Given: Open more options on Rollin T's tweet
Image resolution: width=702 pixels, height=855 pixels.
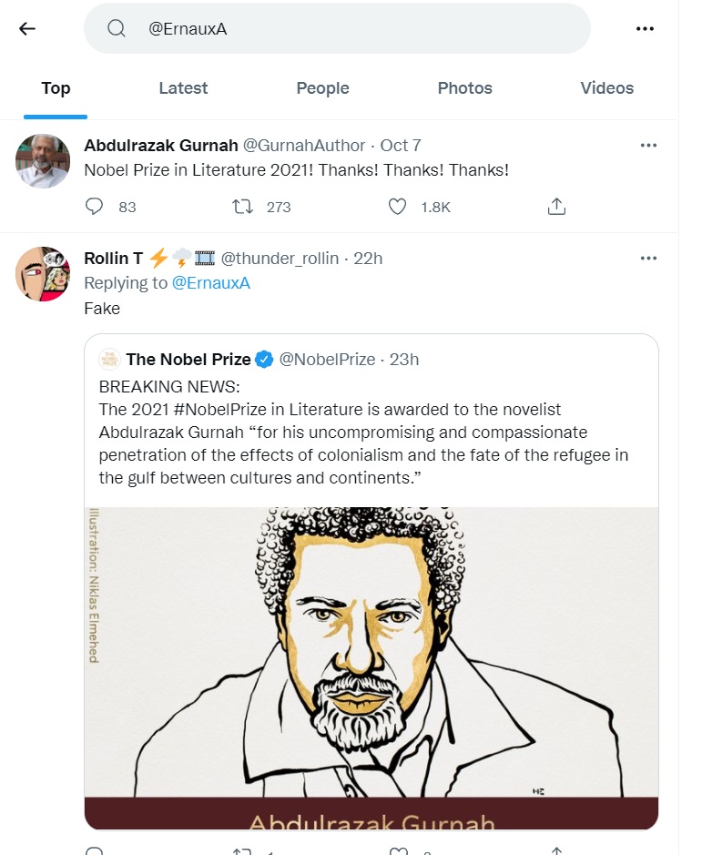Looking at the screenshot, I should point(648,258).
